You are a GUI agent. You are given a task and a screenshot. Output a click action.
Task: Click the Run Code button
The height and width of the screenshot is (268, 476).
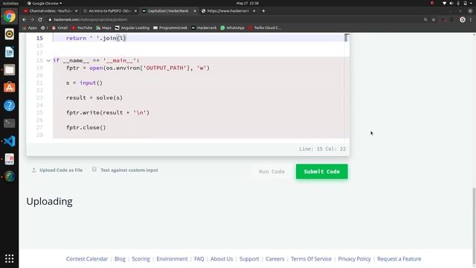pos(271,172)
